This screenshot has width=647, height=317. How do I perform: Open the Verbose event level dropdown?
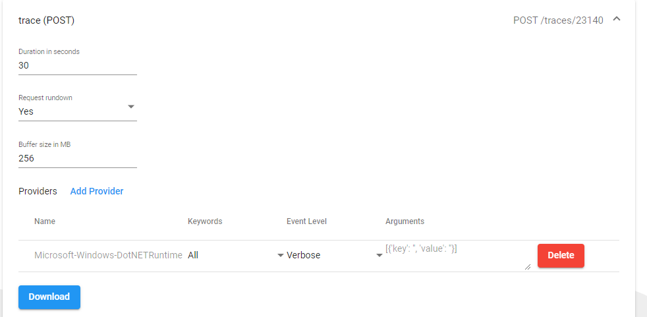pos(335,256)
